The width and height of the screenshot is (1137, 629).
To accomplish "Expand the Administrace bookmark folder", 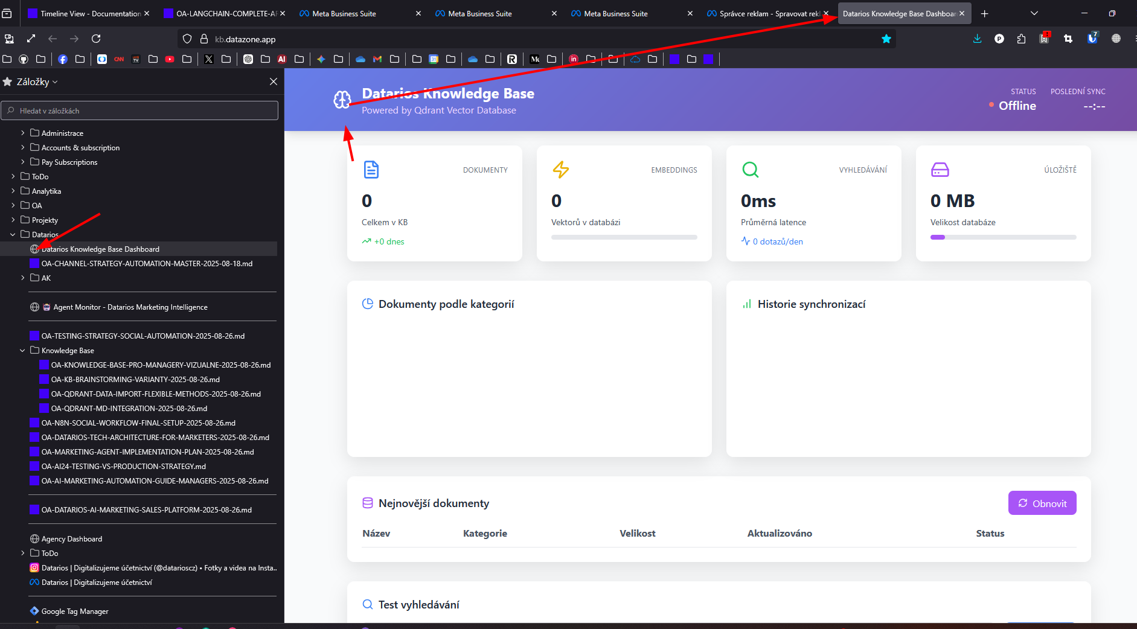I will pos(23,133).
